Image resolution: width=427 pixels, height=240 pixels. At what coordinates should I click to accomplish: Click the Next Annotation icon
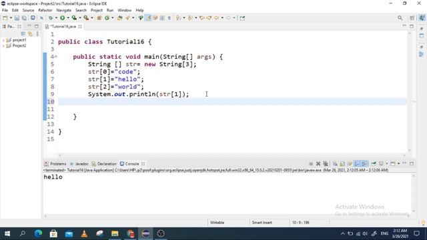178,18
